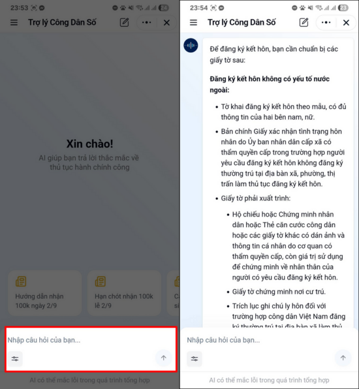Viewport: 359px width, 389px height.
Task: Tap battery indicator in right status bar
Action: (x=343, y=8)
